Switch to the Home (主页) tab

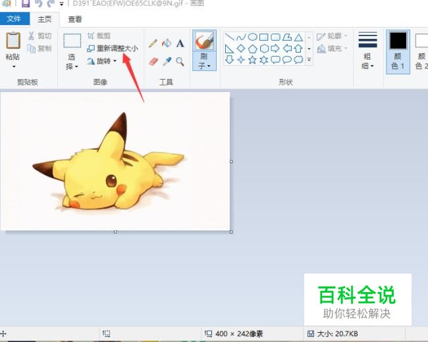(45, 19)
